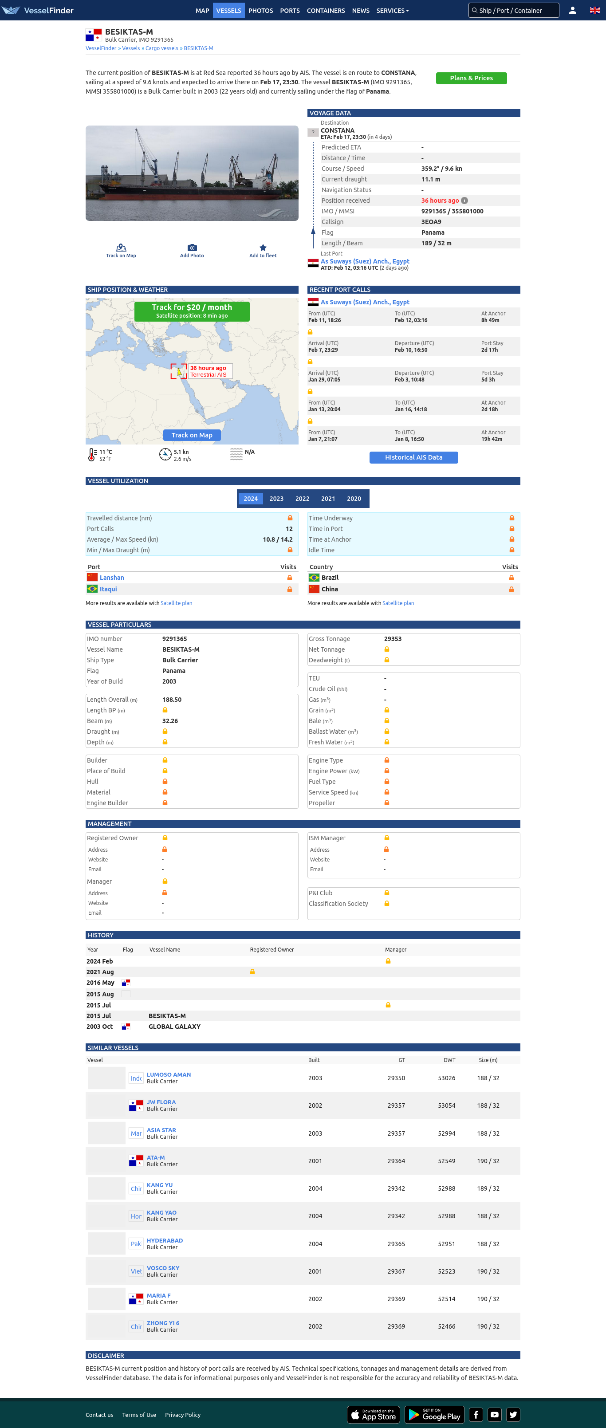Select the 2024 utilization tab
606x1428 pixels.
251,499
